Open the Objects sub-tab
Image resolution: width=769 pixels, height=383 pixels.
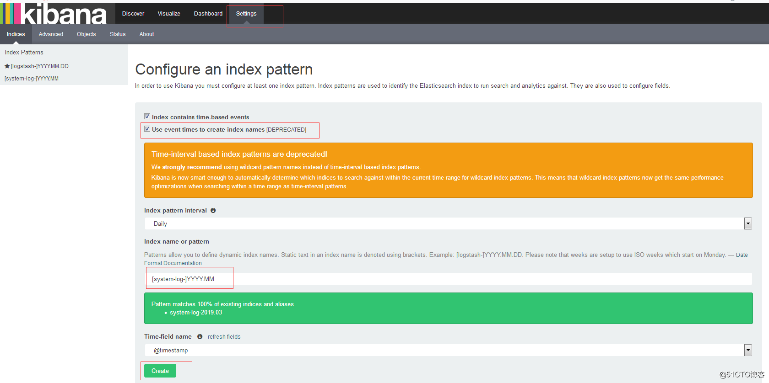[x=87, y=34]
